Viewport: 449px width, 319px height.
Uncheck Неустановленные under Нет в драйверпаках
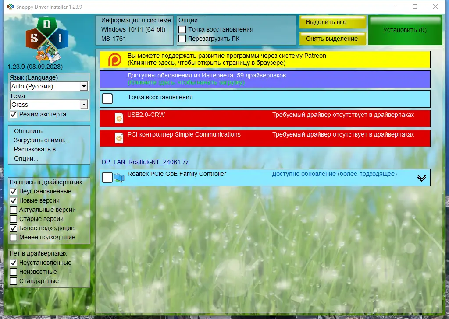point(14,263)
